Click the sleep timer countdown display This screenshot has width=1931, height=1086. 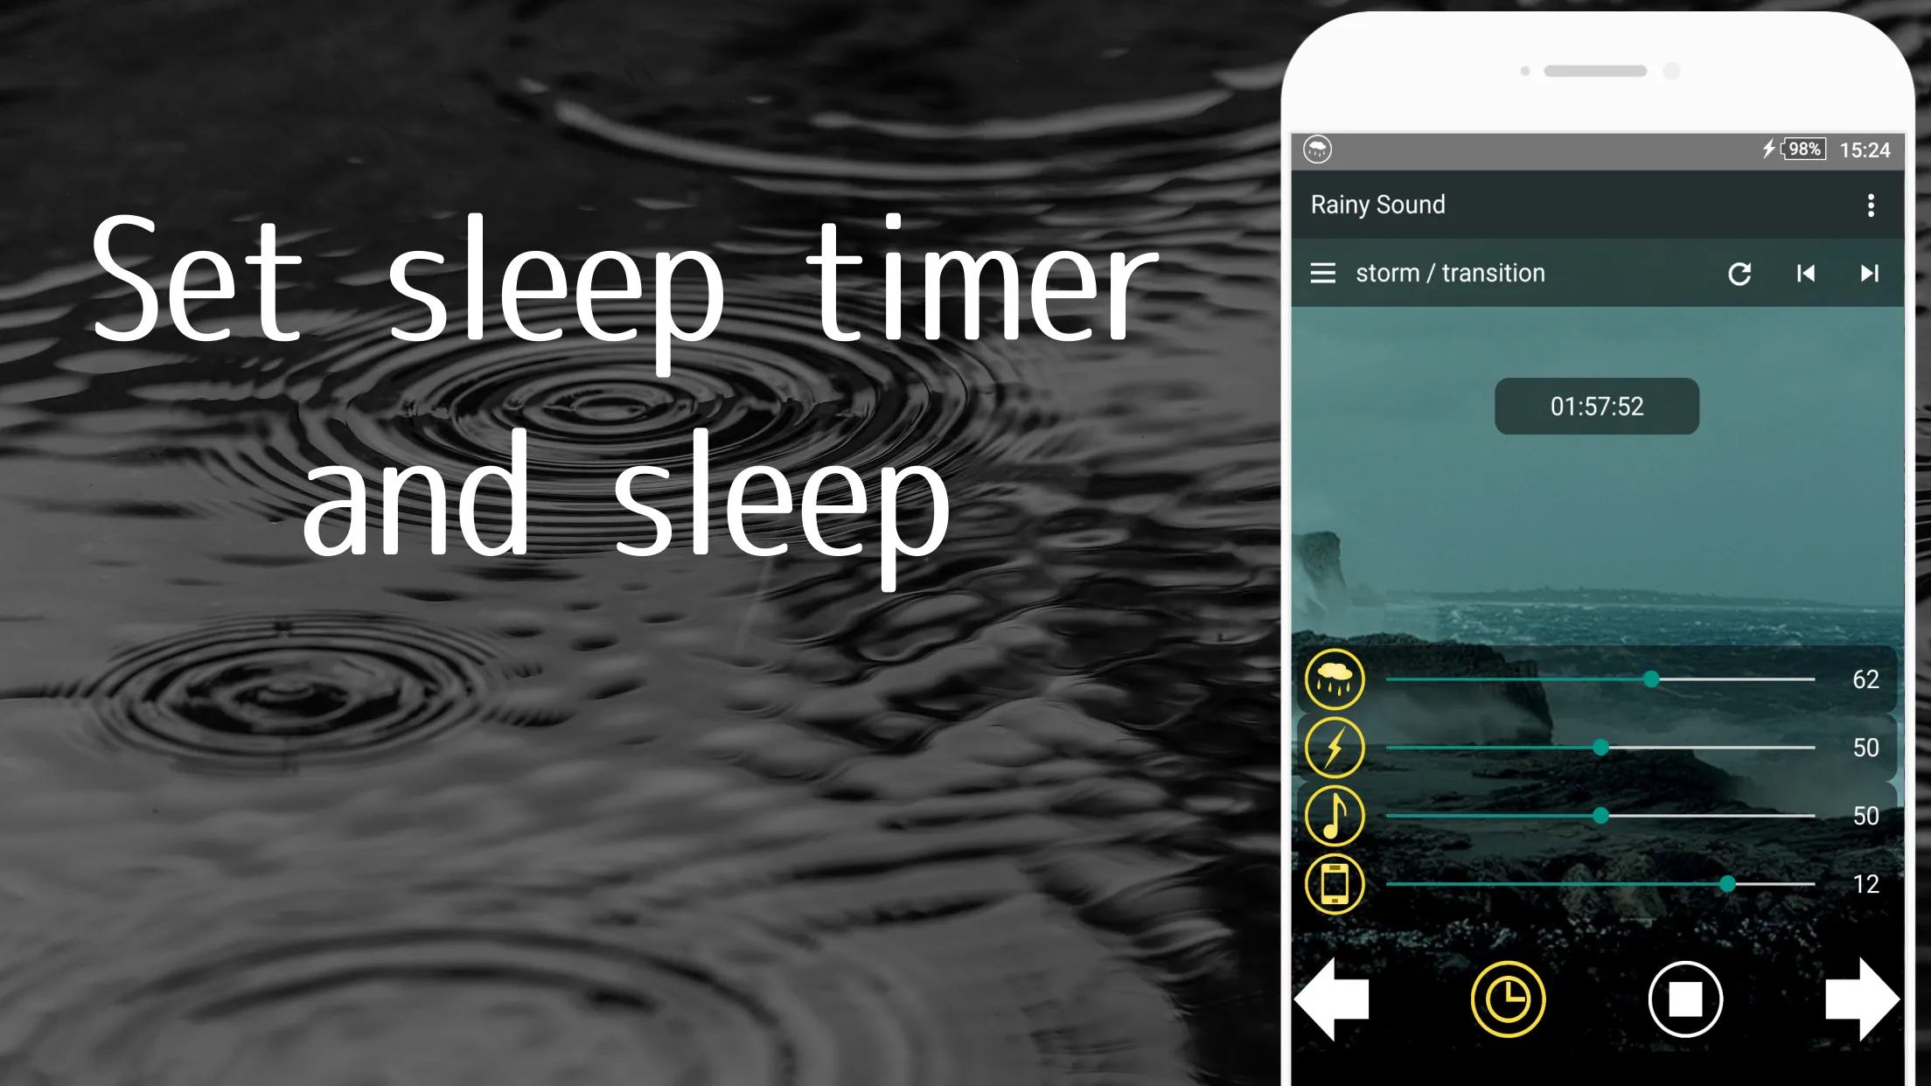tap(1597, 406)
